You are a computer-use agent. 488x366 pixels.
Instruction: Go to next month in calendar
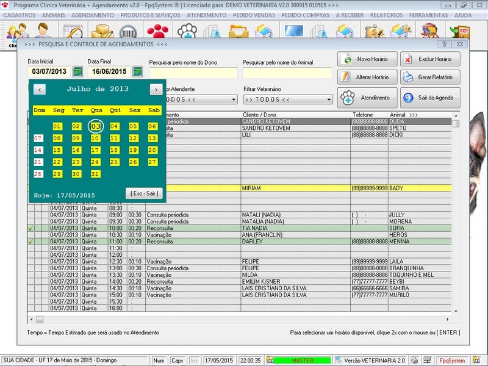tap(156, 89)
